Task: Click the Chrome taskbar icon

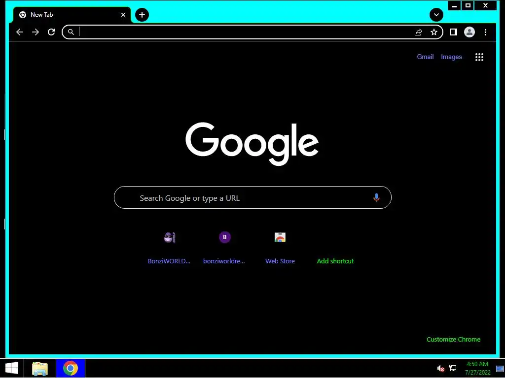Action: [x=71, y=368]
